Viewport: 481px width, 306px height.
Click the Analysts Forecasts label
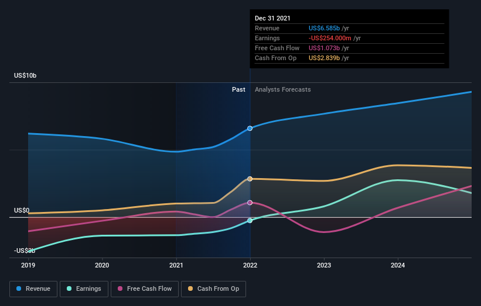click(283, 89)
